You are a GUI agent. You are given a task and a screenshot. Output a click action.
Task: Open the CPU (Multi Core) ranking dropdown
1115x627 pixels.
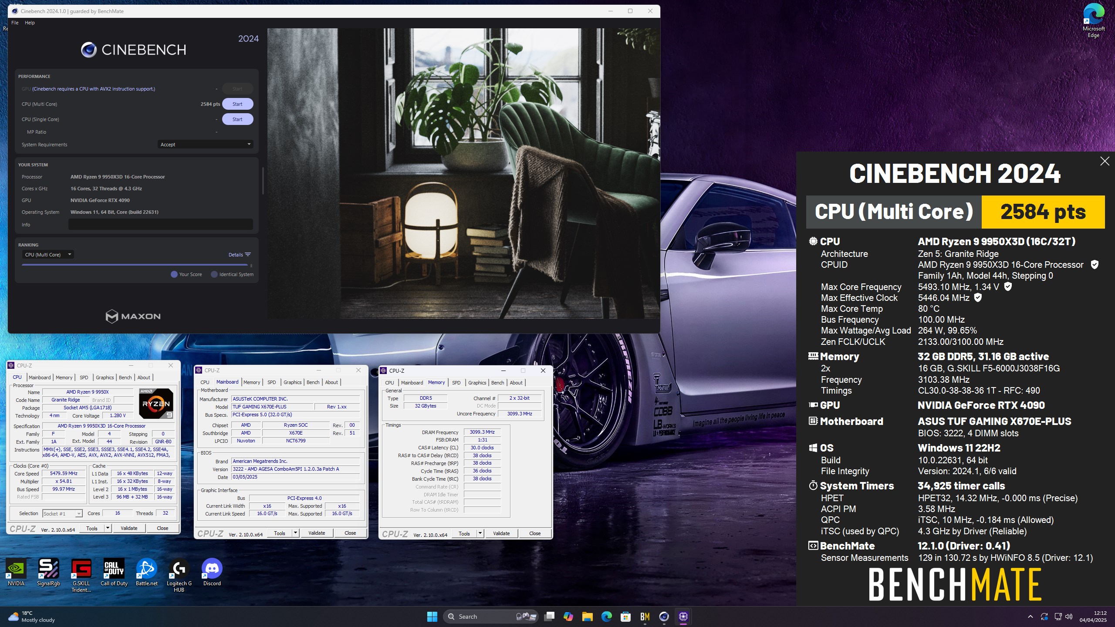[x=47, y=255]
